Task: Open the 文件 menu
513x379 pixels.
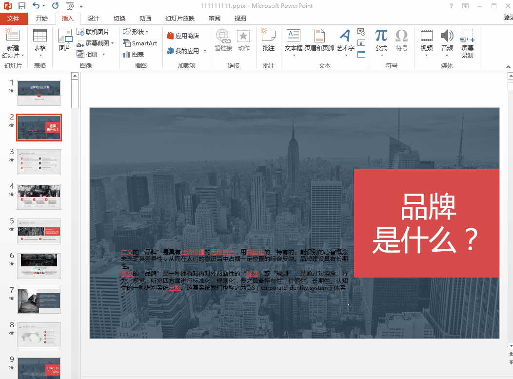Action: coord(14,19)
